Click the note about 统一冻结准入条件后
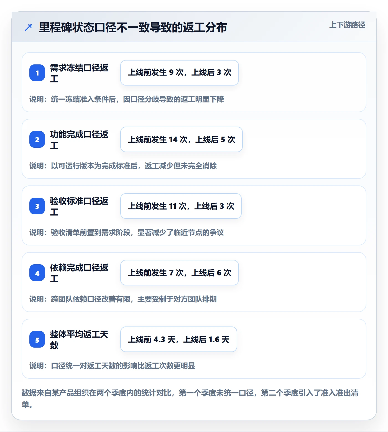The height and width of the screenshot is (432, 388). tap(127, 99)
